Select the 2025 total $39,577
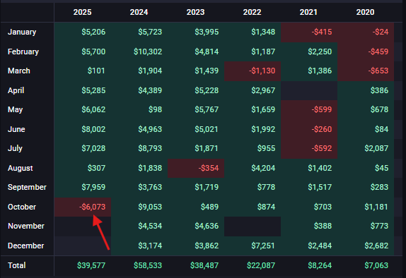 click(91, 265)
